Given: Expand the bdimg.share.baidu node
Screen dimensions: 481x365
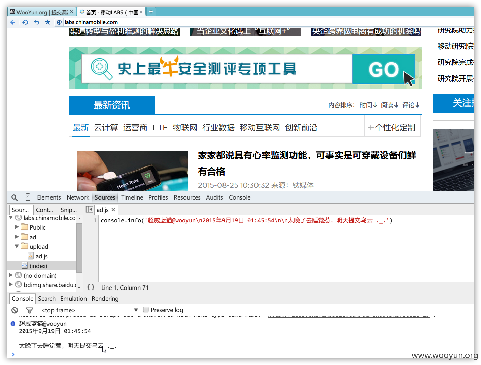Looking at the screenshot, I should (11, 284).
